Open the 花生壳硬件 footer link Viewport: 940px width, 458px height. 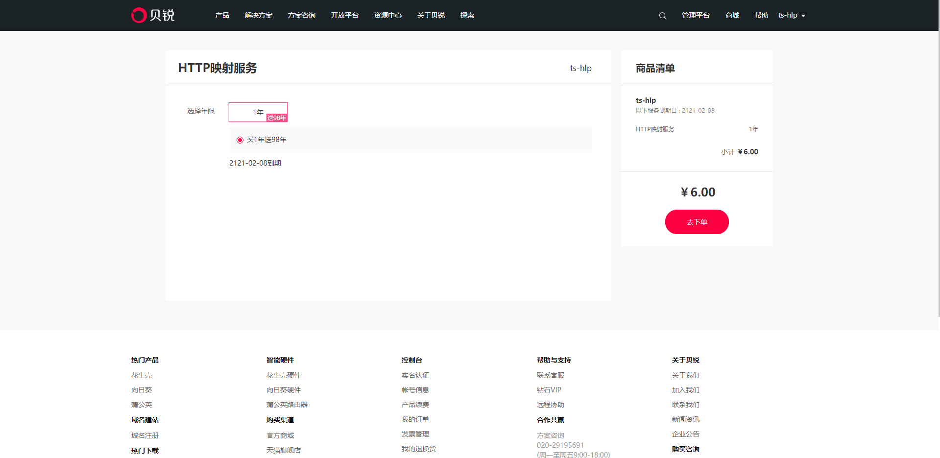284,375
